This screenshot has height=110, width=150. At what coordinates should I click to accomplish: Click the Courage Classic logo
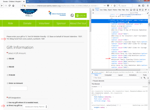click(x=29, y=13)
